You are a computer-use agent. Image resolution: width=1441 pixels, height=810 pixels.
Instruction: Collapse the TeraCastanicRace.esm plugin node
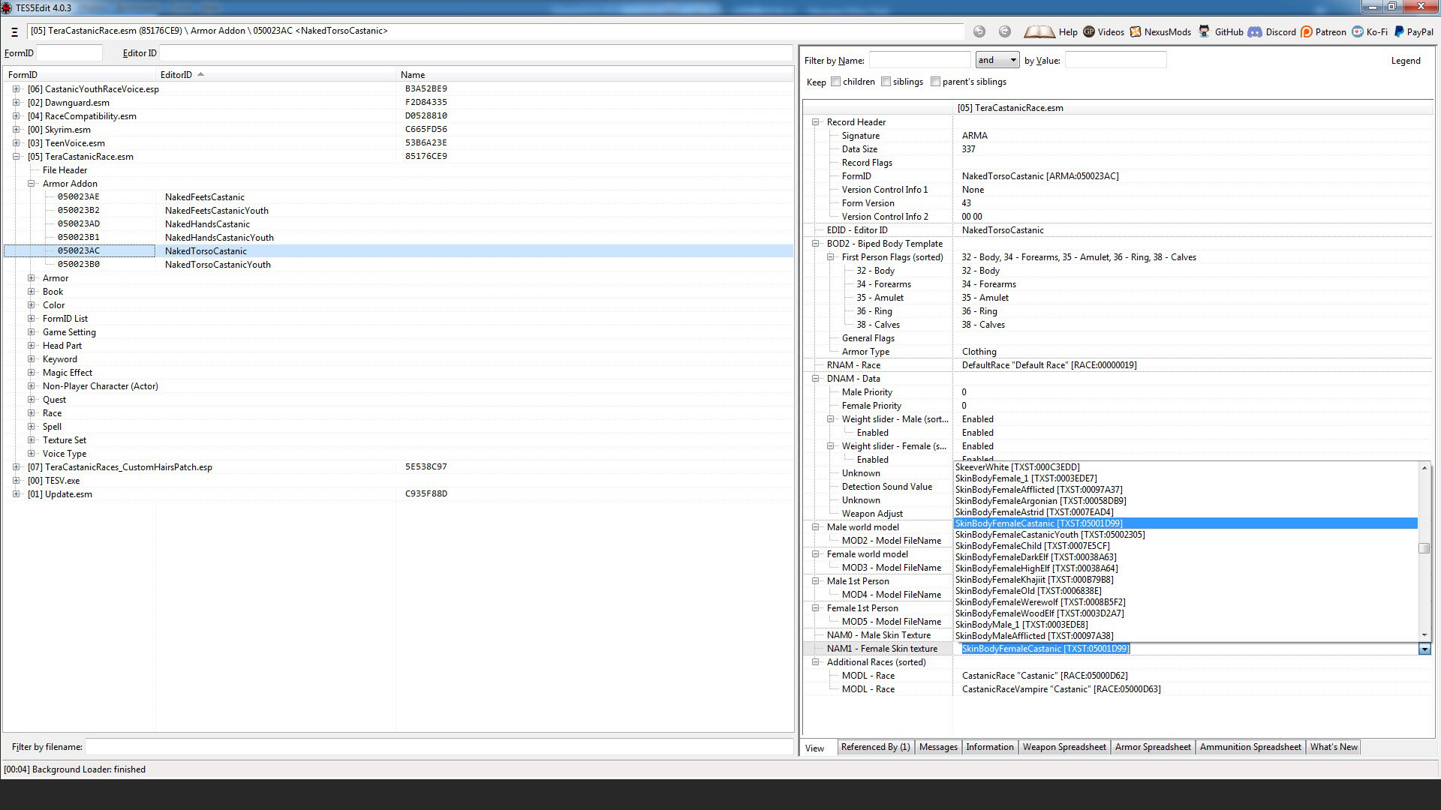pyautogui.click(x=17, y=157)
